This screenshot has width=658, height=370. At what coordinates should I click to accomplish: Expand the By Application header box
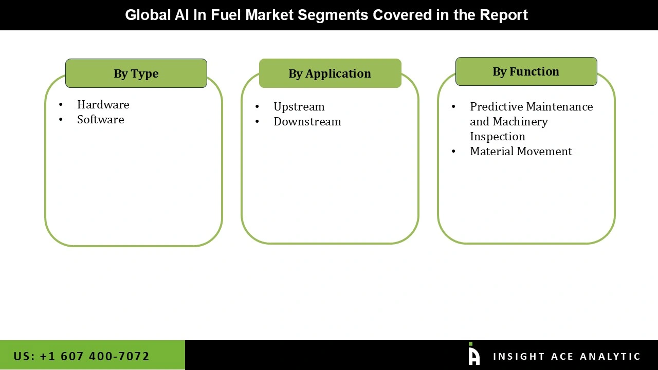(x=330, y=73)
